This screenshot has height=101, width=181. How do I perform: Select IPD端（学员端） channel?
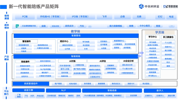(80, 17)
